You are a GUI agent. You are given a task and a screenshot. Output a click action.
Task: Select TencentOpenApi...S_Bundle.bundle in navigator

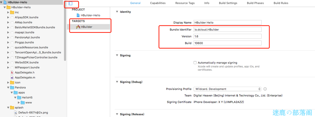tap(38, 52)
